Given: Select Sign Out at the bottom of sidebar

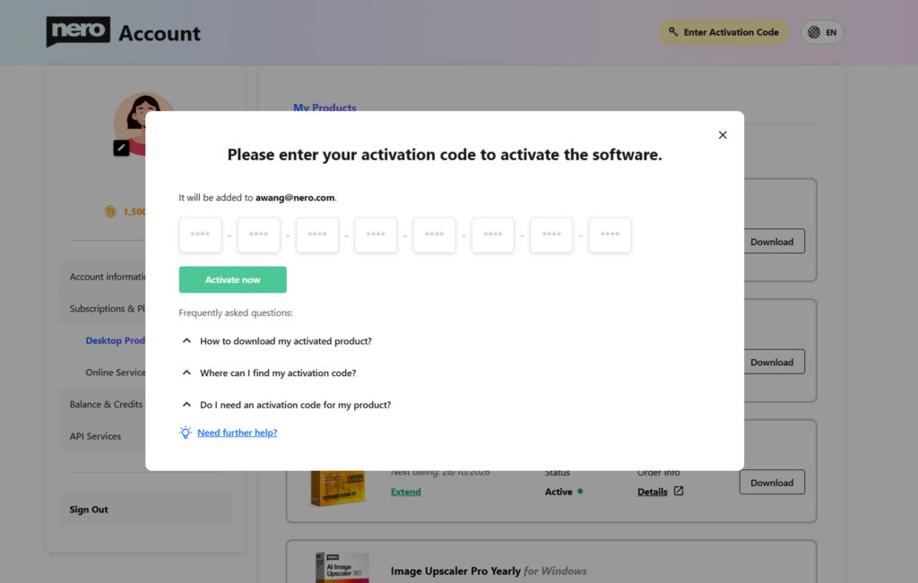Looking at the screenshot, I should pyautogui.click(x=88, y=509).
